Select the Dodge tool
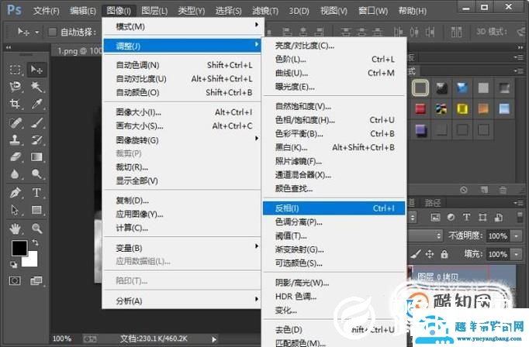Viewport: 529px width, 347px height. point(36,174)
